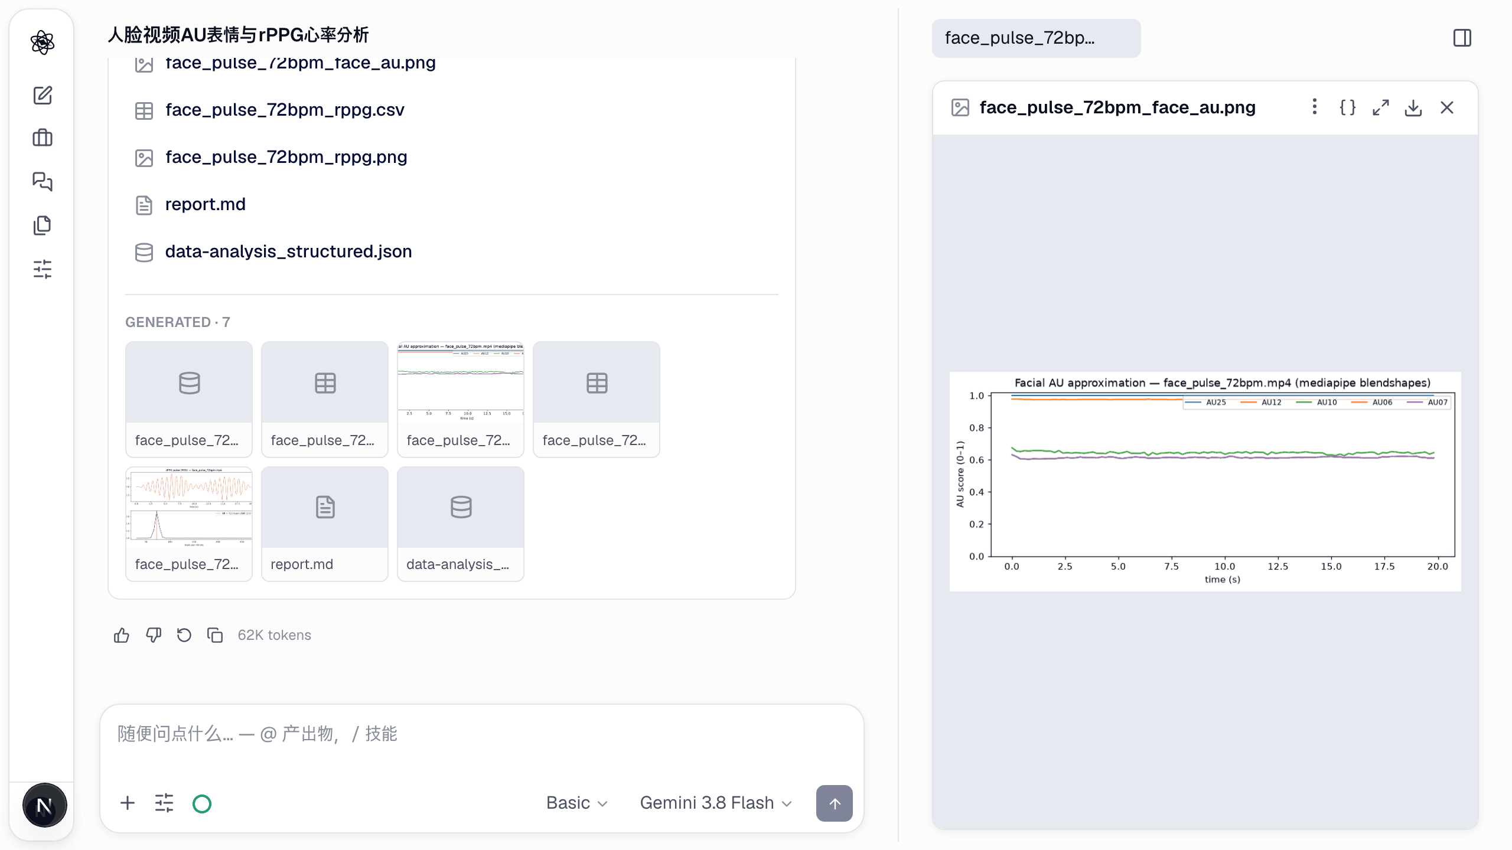The image size is (1512, 850).
Task: Open input tool settings sliders icon
Action: [x=164, y=803]
